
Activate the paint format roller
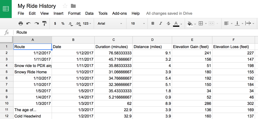[x=44, y=23]
